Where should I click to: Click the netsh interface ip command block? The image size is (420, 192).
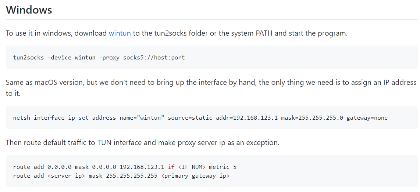point(211,118)
